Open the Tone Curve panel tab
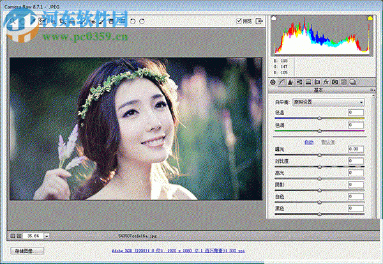383x264 pixels. (x=282, y=82)
